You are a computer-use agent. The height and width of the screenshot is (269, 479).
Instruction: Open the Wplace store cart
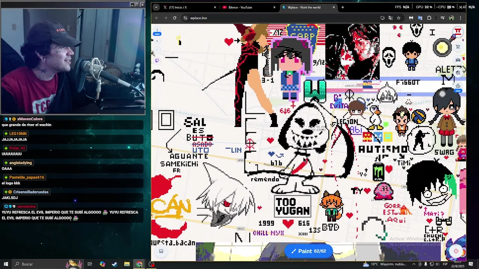[x=458, y=47]
